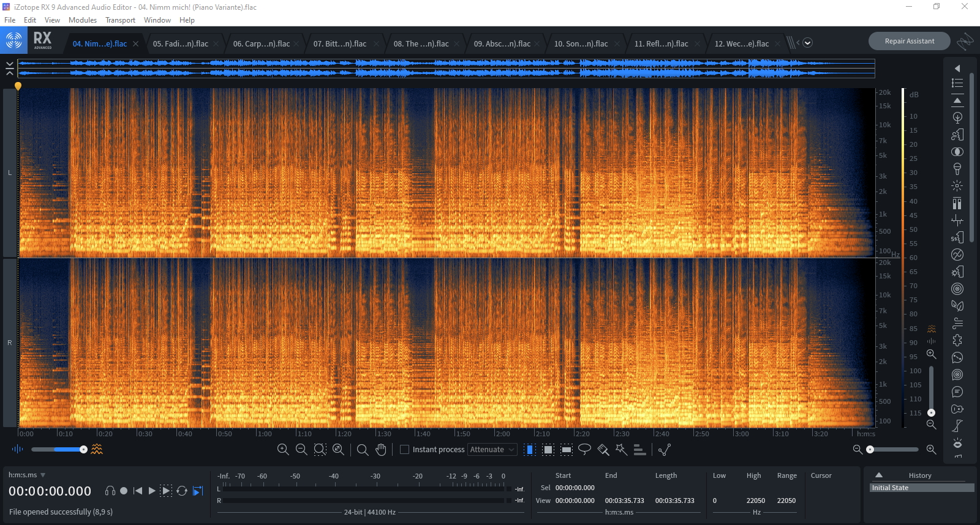This screenshot has width=980, height=525.
Task: Click the Record button
Action: coord(124,491)
